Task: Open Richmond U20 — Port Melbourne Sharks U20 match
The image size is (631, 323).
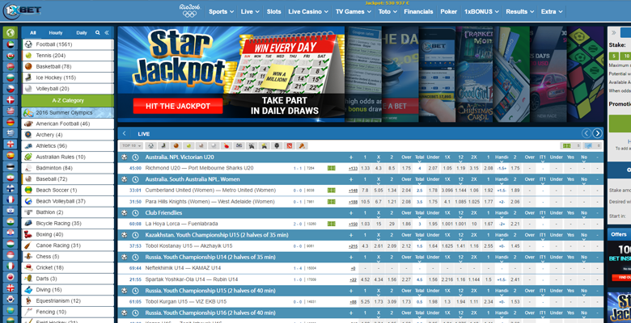Action: pos(199,168)
